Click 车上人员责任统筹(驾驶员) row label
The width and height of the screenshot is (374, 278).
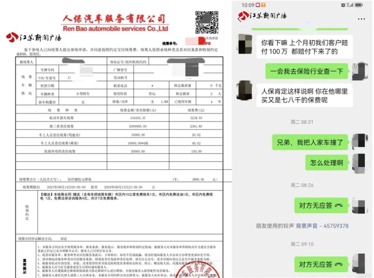(60, 135)
